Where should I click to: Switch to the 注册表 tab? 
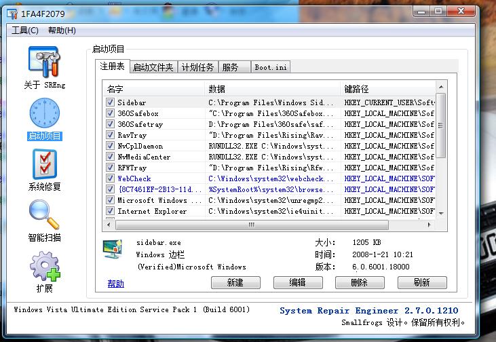pyautogui.click(x=113, y=66)
